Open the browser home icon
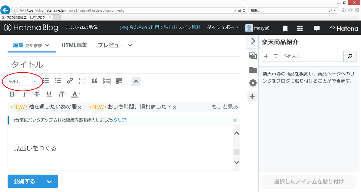The width and height of the screenshot is (361, 192). 344,10
